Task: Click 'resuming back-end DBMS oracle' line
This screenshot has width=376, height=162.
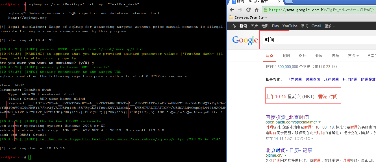Action: pos(55,67)
